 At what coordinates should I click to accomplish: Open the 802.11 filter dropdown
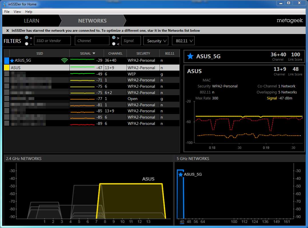tap(183, 41)
